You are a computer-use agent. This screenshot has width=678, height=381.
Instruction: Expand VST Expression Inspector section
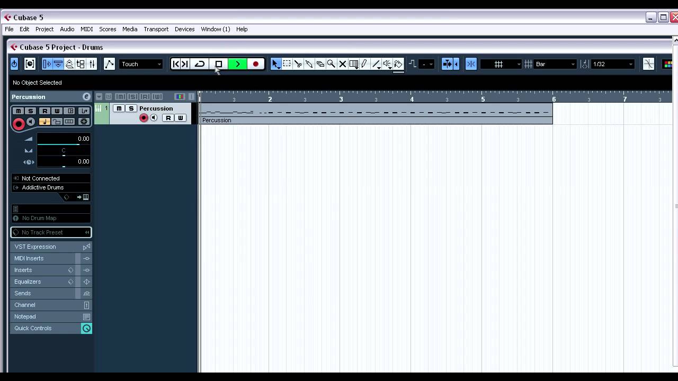click(51, 247)
